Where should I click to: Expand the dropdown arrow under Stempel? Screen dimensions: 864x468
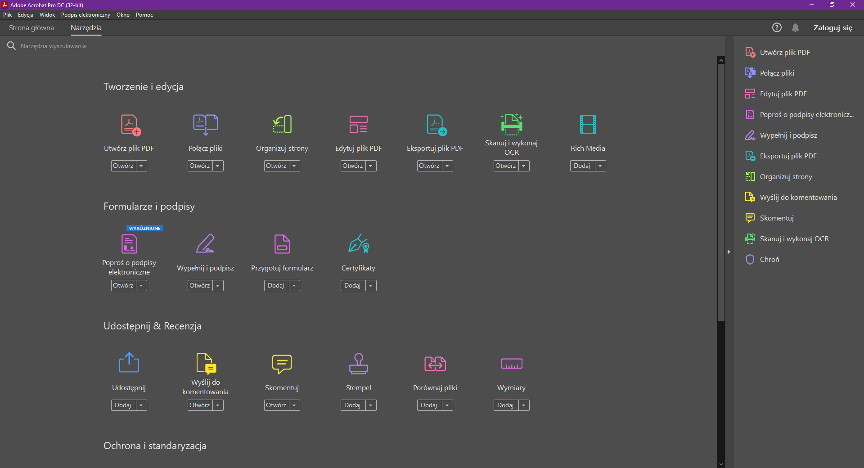pyautogui.click(x=371, y=405)
